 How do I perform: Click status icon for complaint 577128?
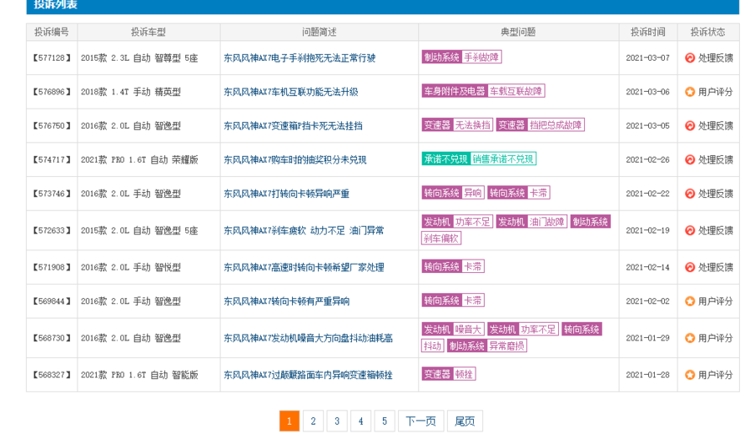(x=690, y=58)
